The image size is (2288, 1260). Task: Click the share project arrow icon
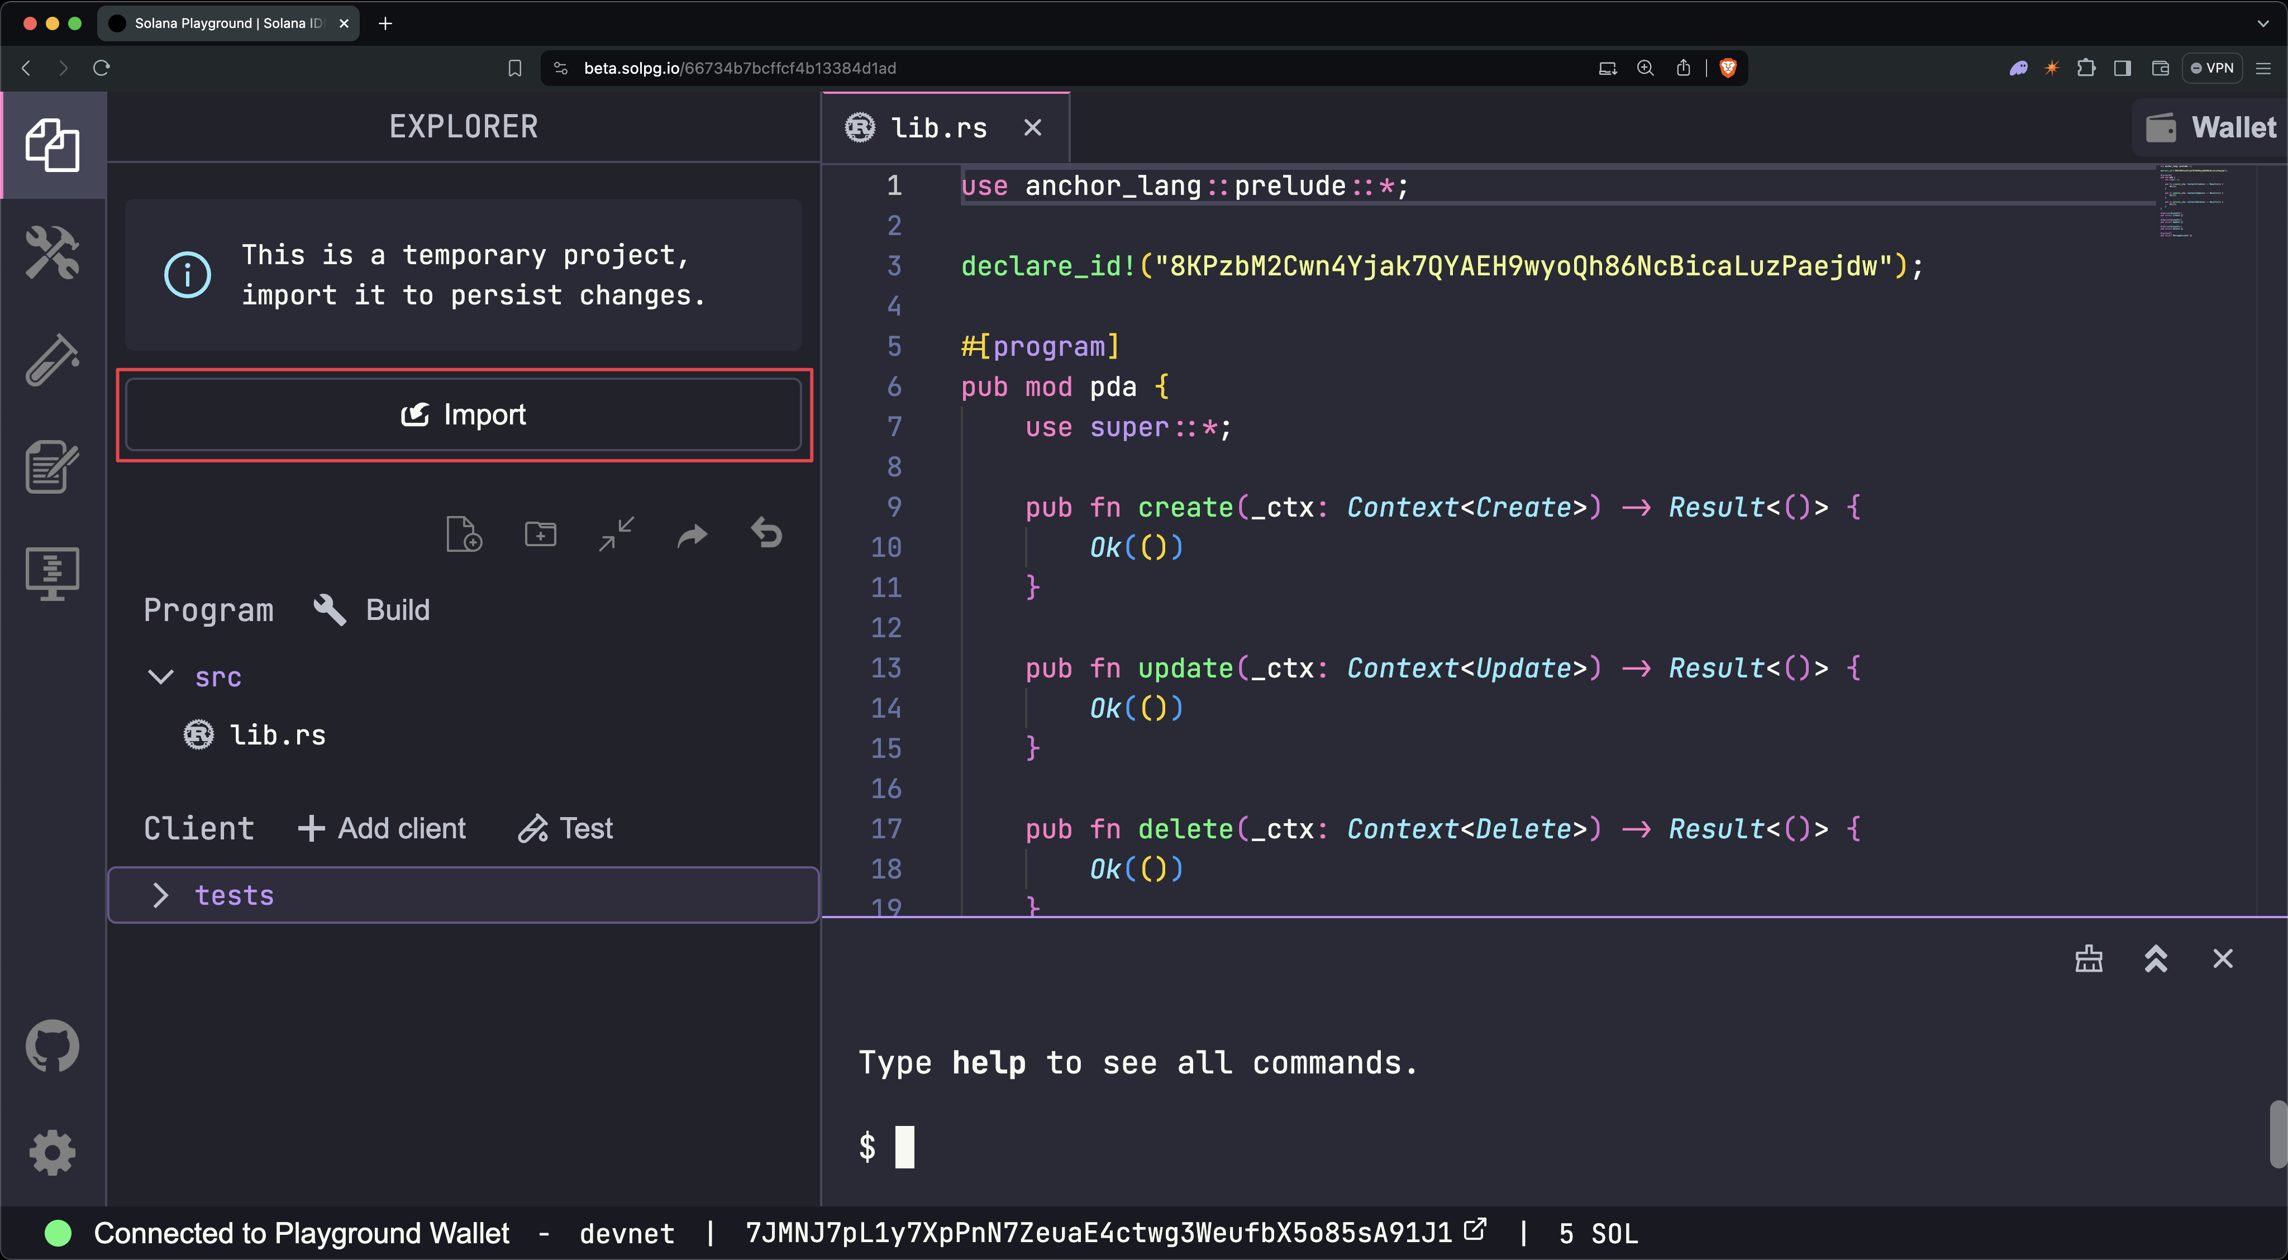coord(692,534)
